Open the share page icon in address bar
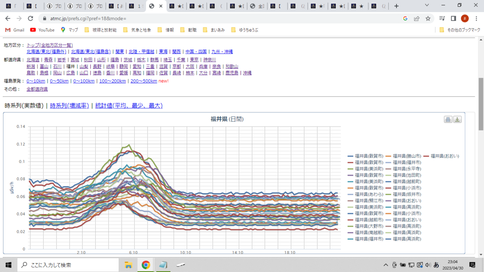Screen dimensions: 484x272 click(x=417, y=19)
